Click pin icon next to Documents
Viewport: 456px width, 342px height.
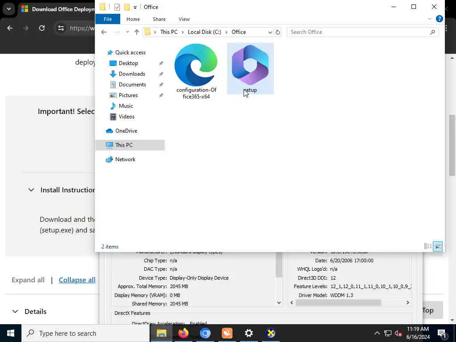pos(161,85)
